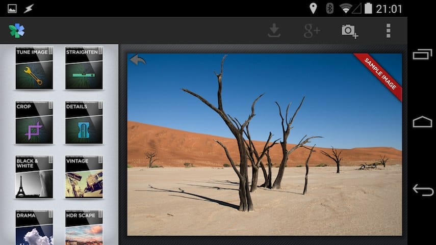Tap the Bluetooth status icon
This screenshot has width=436, height=245.
point(330,8)
